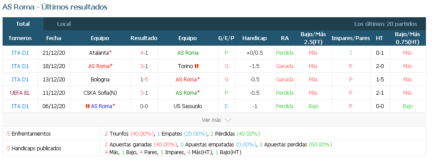Open the Los últimos 20 partidos selector
432x161 pixels.
coord(386,24)
